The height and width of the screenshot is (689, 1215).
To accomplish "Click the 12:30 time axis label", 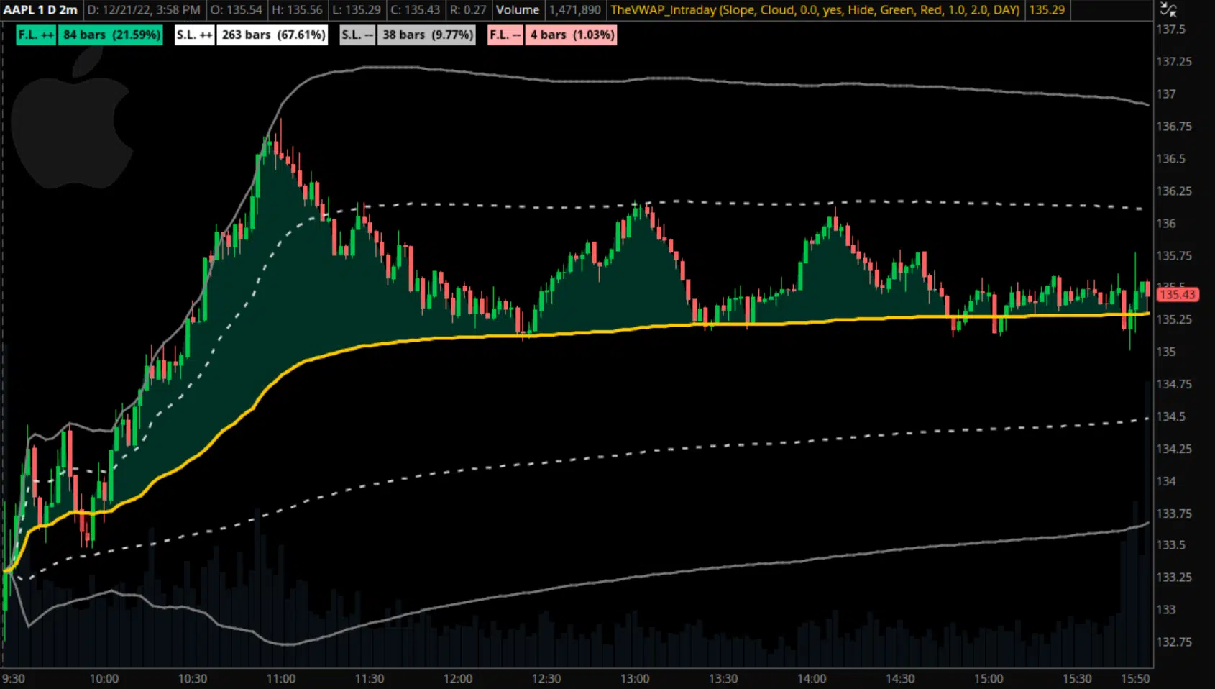I will point(546,678).
